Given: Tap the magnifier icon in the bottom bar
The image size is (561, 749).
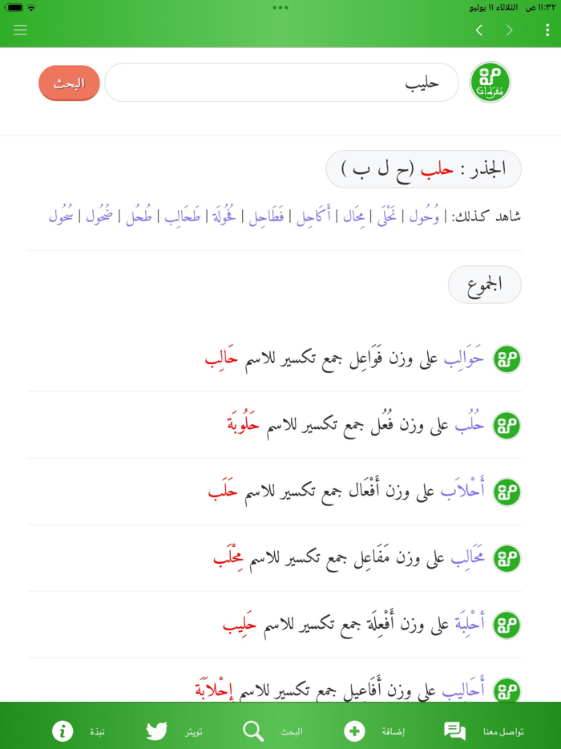Looking at the screenshot, I should tap(252, 731).
